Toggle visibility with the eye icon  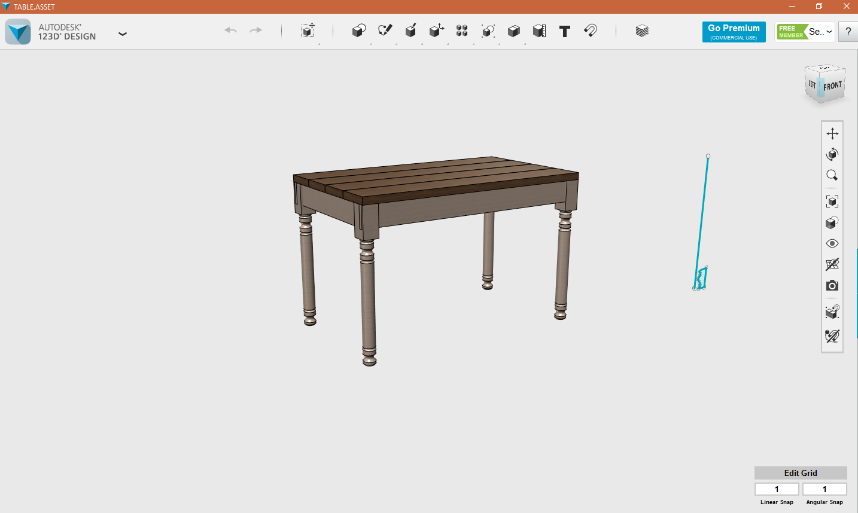point(832,243)
